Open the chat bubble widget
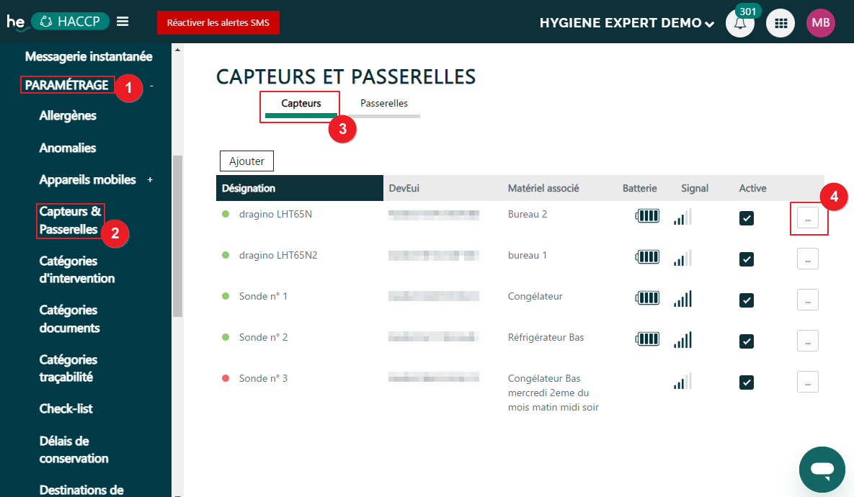 822,470
